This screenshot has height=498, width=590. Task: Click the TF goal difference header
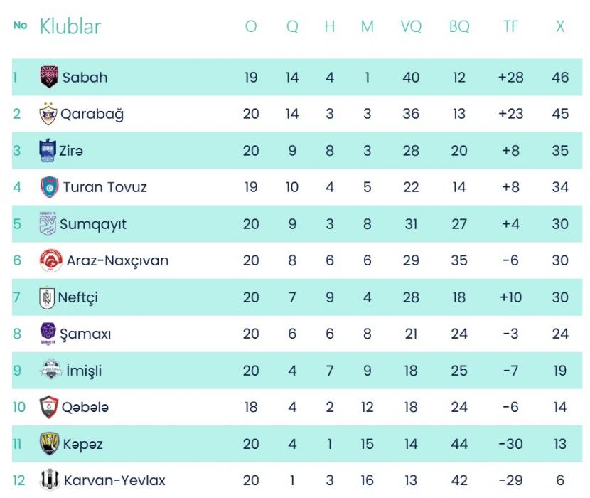point(510,27)
